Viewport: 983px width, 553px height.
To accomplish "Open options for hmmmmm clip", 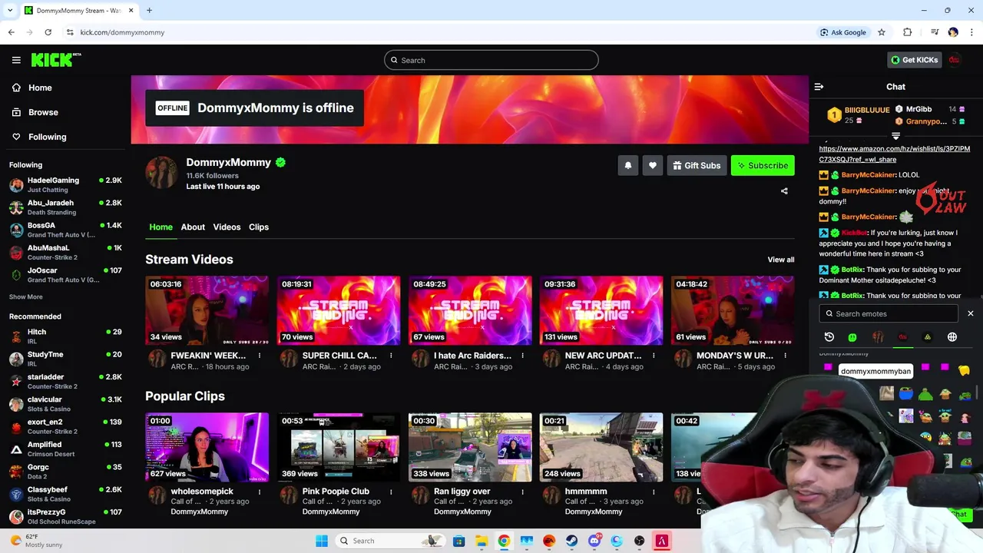I will click(654, 492).
